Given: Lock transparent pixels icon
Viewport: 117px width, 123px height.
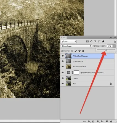Looking at the screenshot, I should pos(72,51).
